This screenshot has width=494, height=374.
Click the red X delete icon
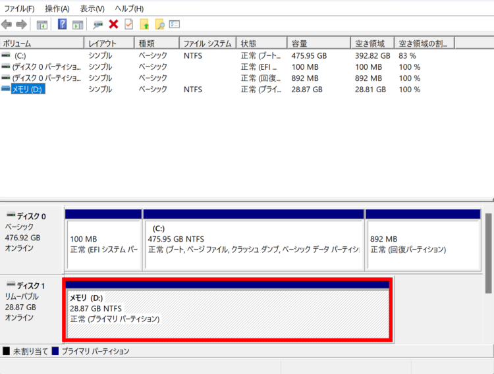113,24
